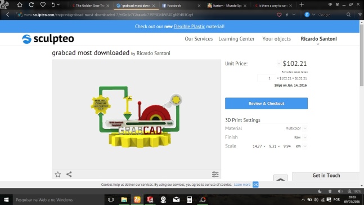Accept cookies with OK button
This screenshot has height=205, width=364.
pyautogui.click(x=255, y=185)
